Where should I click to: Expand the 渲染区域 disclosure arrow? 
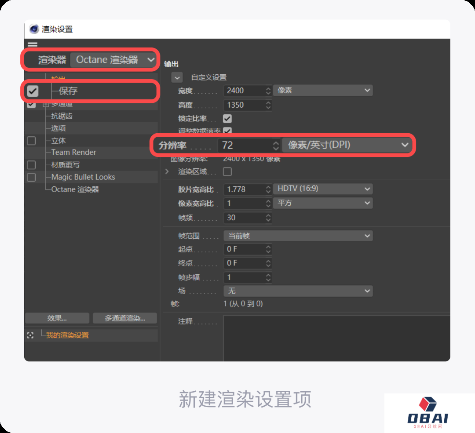(167, 171)
